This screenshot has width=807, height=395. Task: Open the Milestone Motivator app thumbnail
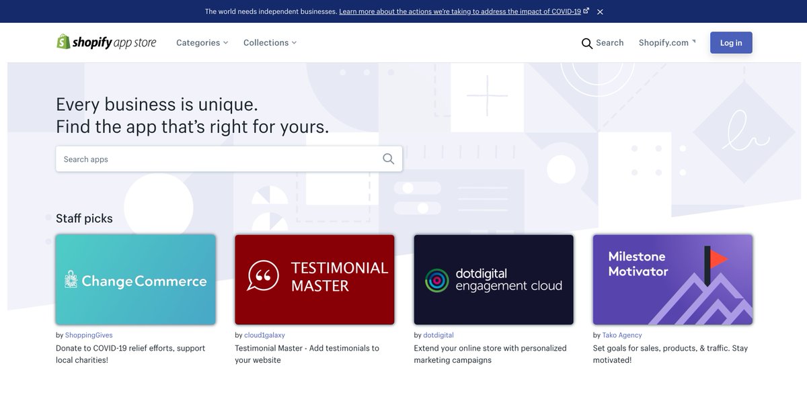672,279
